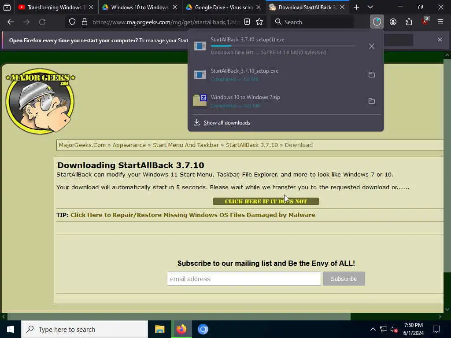Open Firefox View icon in tab bar
The width and height of the screenshot is (451, 338).
pyautogui.click(x=7, y=7)
